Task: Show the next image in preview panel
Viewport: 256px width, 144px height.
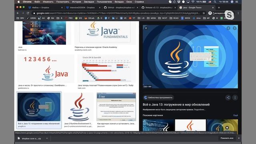Action: [x=235, y=28]
